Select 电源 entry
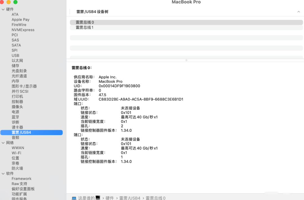304x200 pixels. pos(15,112)
